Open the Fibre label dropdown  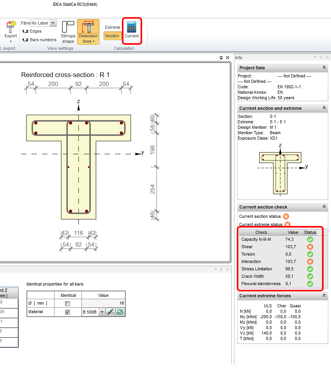point(53,23)
